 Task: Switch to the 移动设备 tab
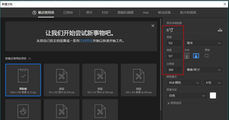[164, 12]
